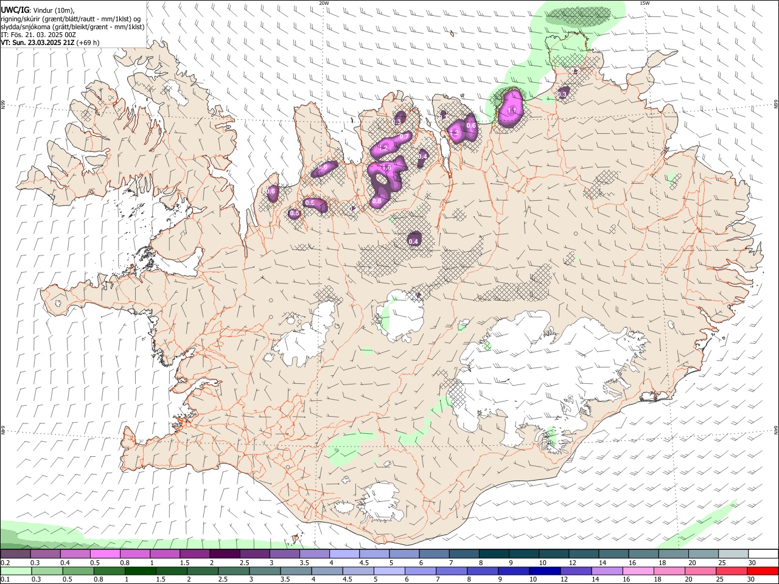
Task: Click the '0.2' label on the snow scale
Action: pyautogui.click(x=5, y=563)
